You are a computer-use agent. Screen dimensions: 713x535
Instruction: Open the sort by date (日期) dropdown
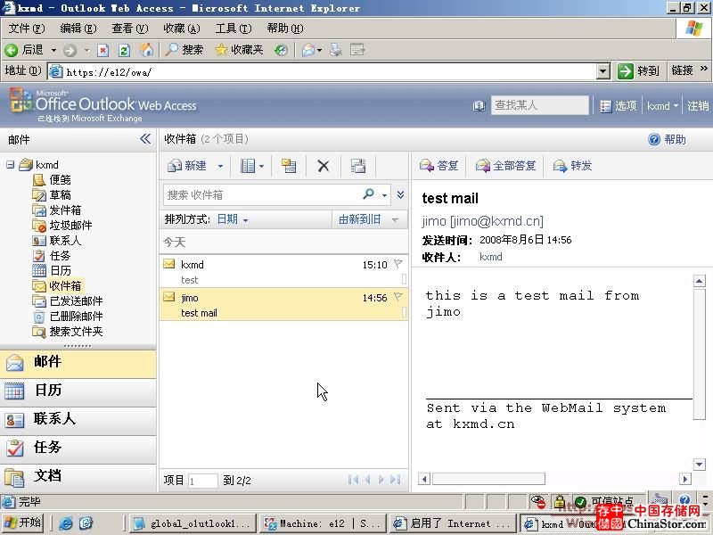(233, 219)
